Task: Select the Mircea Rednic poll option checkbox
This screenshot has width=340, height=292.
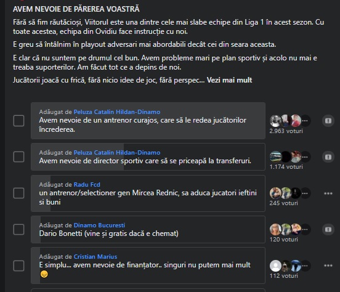Action: coord(19,193)
